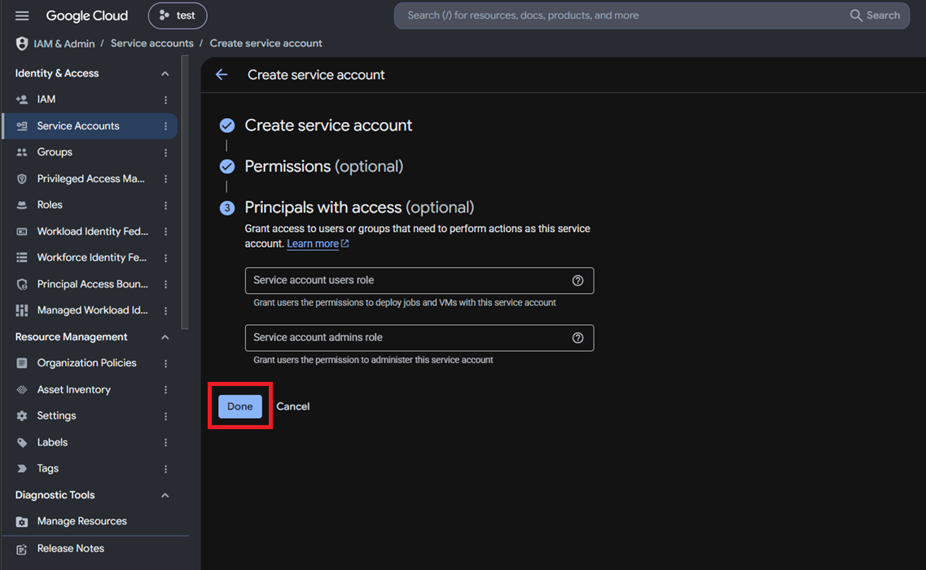Click the Roles hat icon
The width and height of the screenshot is (926, 570).
point(22,205)
